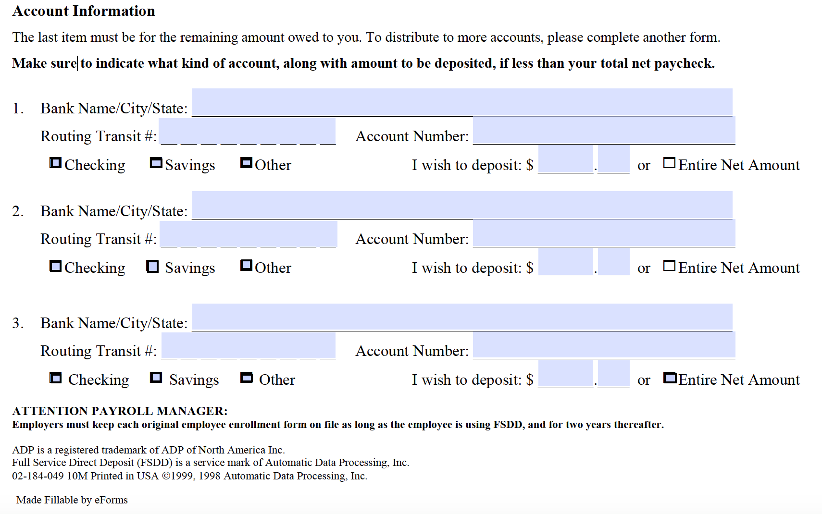
Task: Enable Entire Net Amount for account 1
Action: (x=669, y=163)
